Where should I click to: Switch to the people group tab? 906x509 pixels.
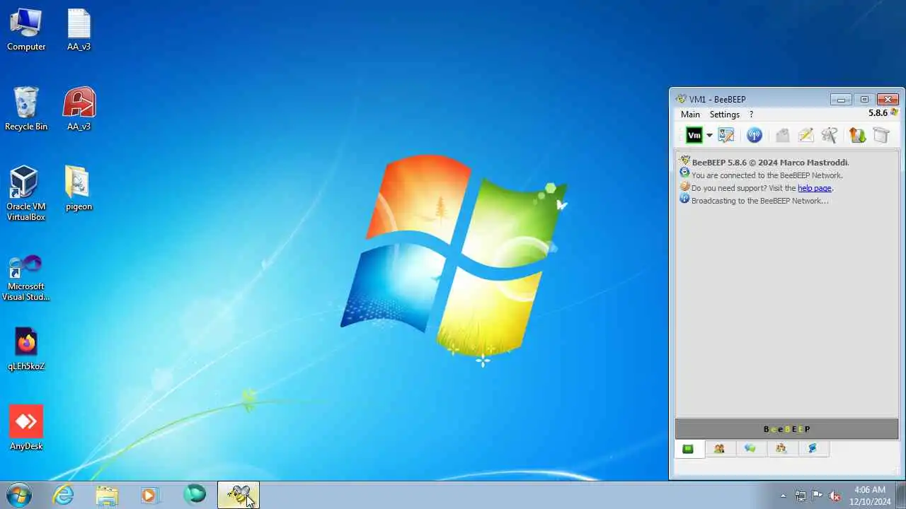click(781, 449)
